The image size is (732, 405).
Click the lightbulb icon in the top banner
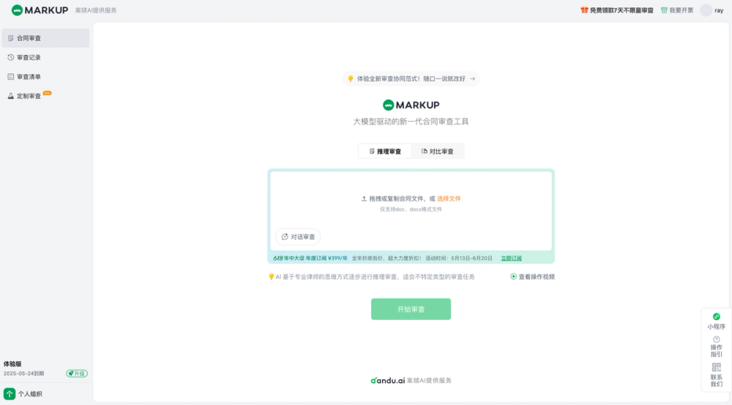[350, 78]
